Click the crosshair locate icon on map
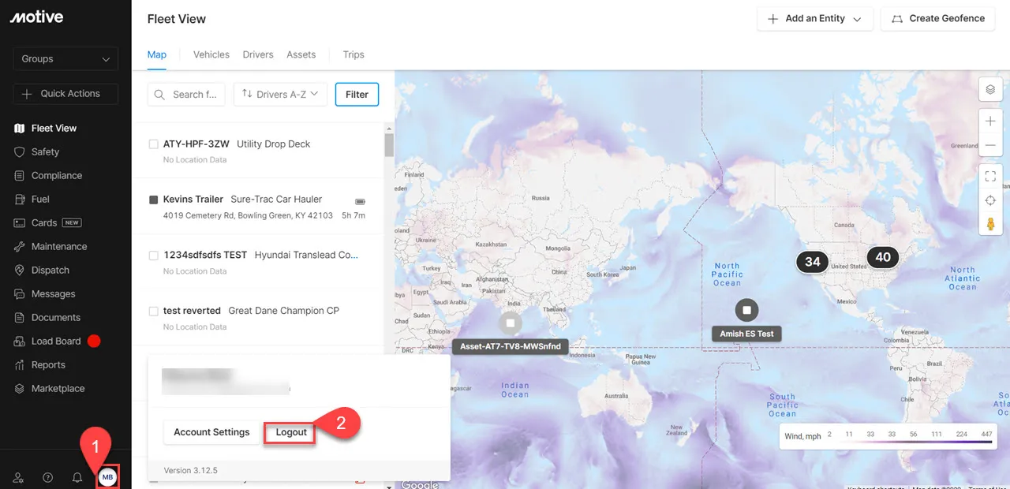Viewport: 1010px width, 489px height. 990,200
